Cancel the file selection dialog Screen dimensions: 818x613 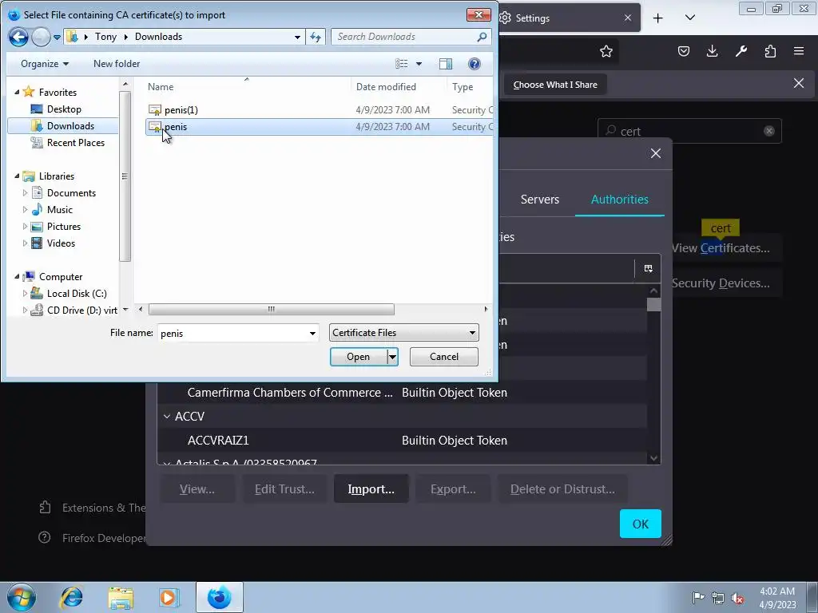tap(444, 357)
